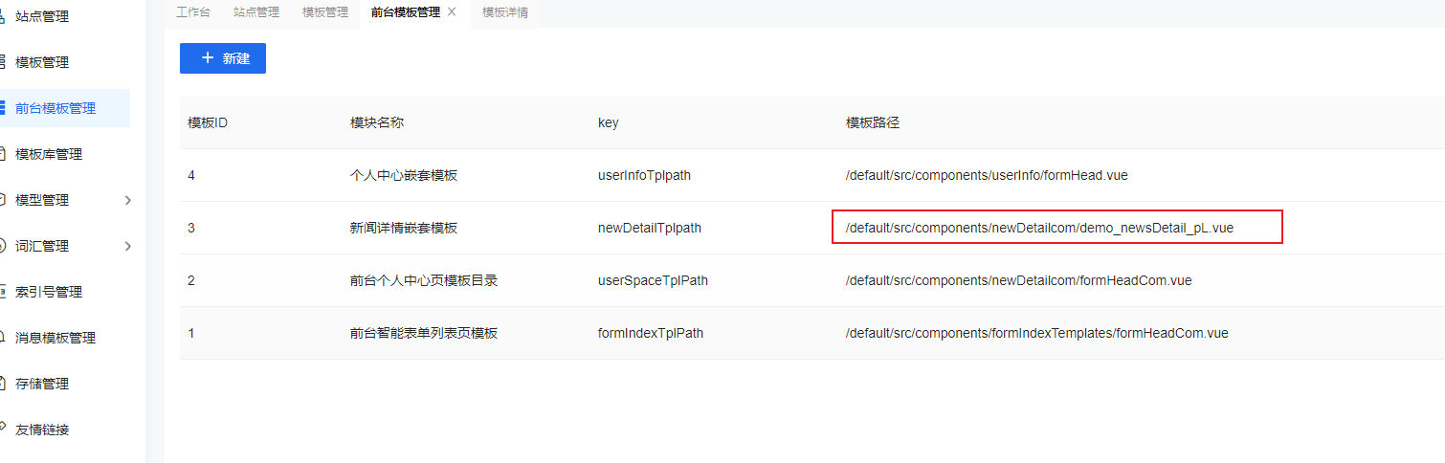Click the icon beside 模板库管理 in sidebar

pyautogui.click(x=3, y=154)
